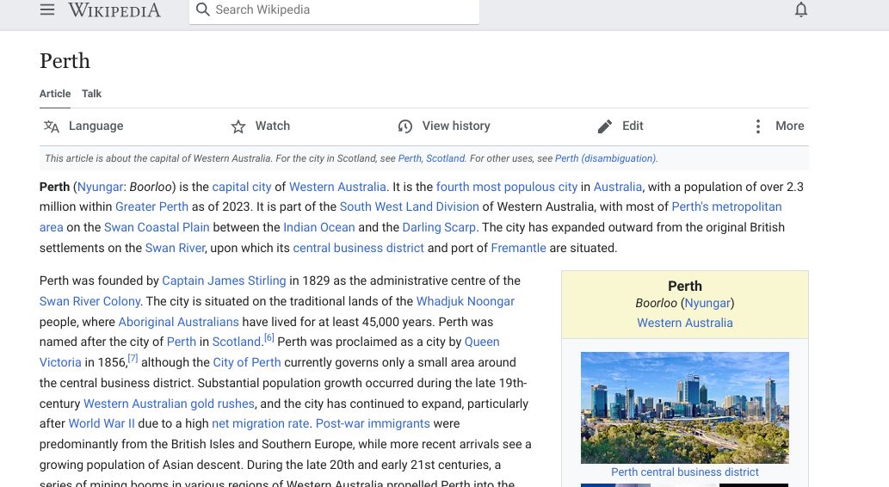The width and height of the screenshot is (889, 487).
Task: Click the Watch star icon
Action: tap(238, 126)
